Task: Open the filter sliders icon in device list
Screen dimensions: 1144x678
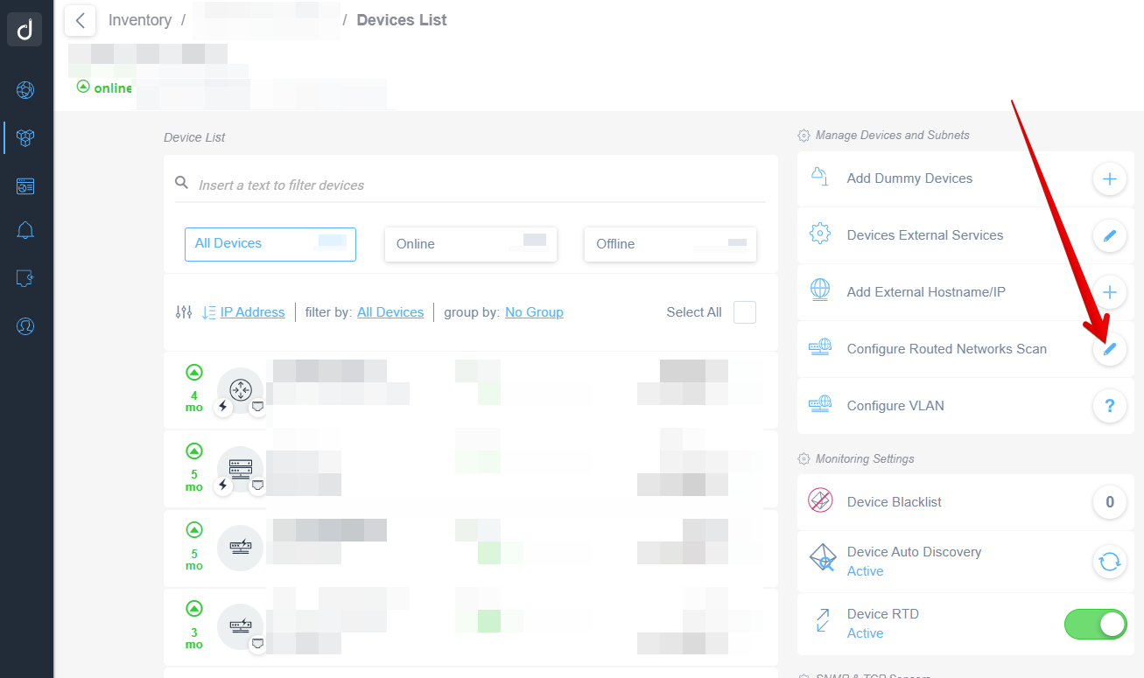Action: click(184, 312)
